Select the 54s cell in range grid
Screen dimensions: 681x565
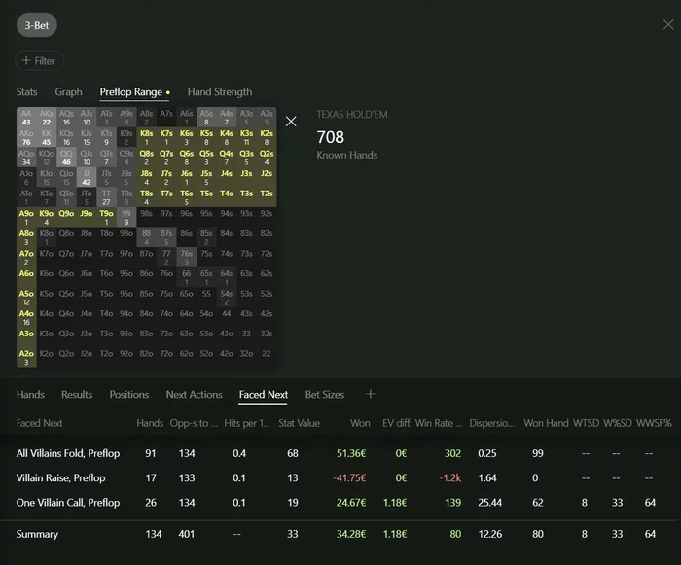pos(227,298)
